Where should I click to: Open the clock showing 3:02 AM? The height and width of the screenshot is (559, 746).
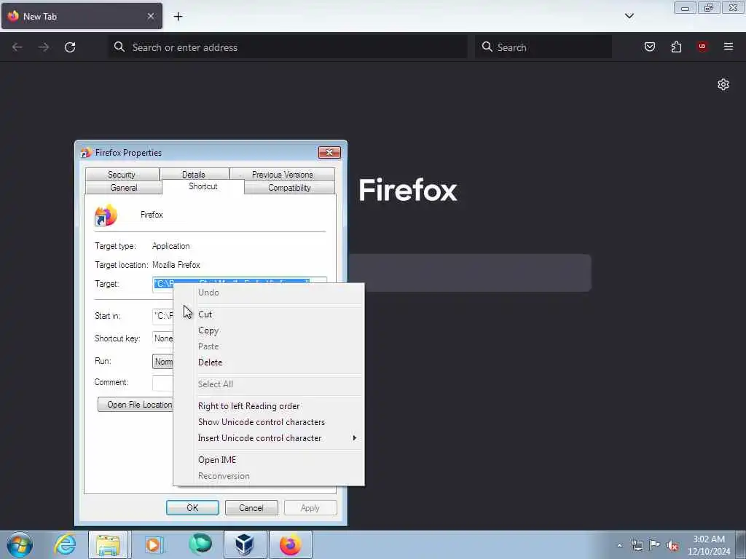(708, 544)
